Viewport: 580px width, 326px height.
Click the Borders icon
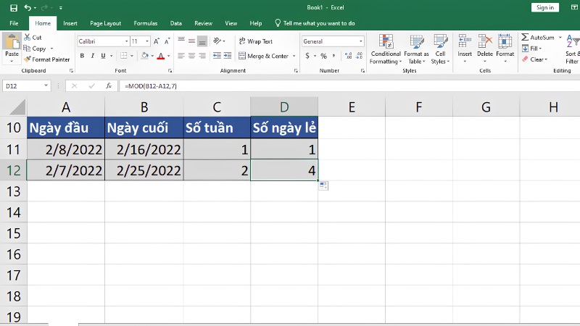point(123,56)
